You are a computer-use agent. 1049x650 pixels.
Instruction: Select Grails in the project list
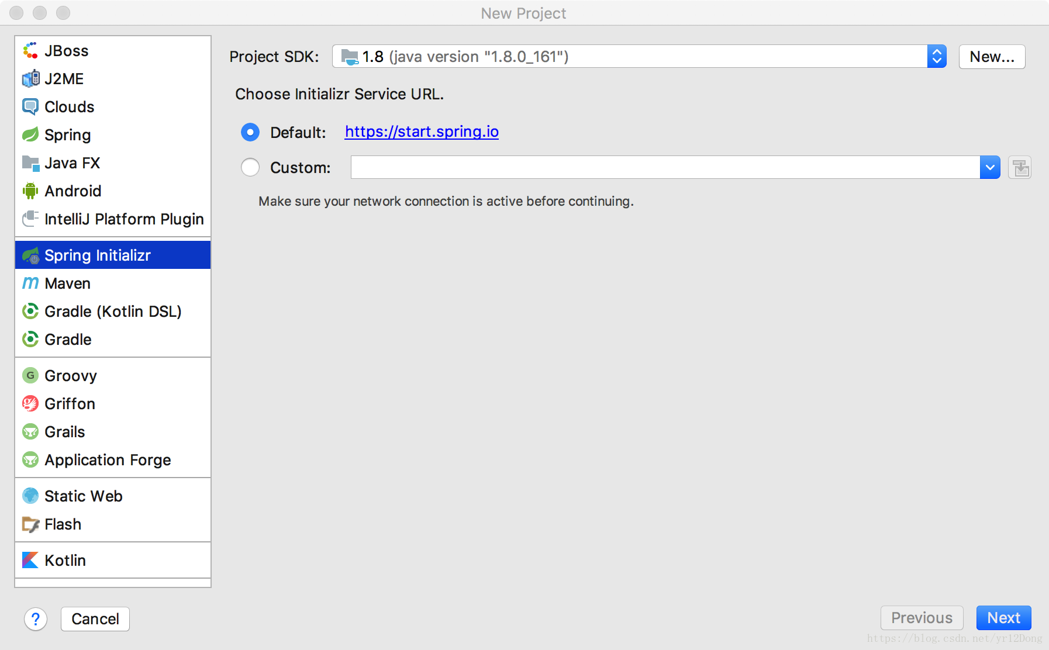click(x=113, y=432)
